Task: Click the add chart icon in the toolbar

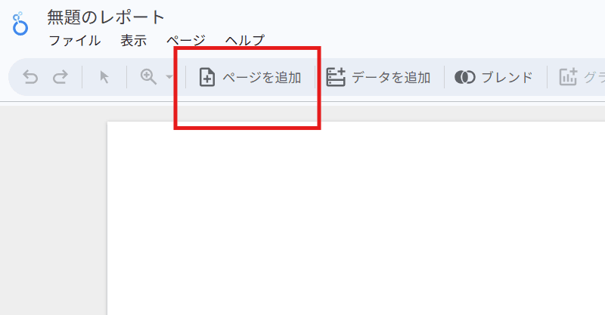Action: pos(569,77)
